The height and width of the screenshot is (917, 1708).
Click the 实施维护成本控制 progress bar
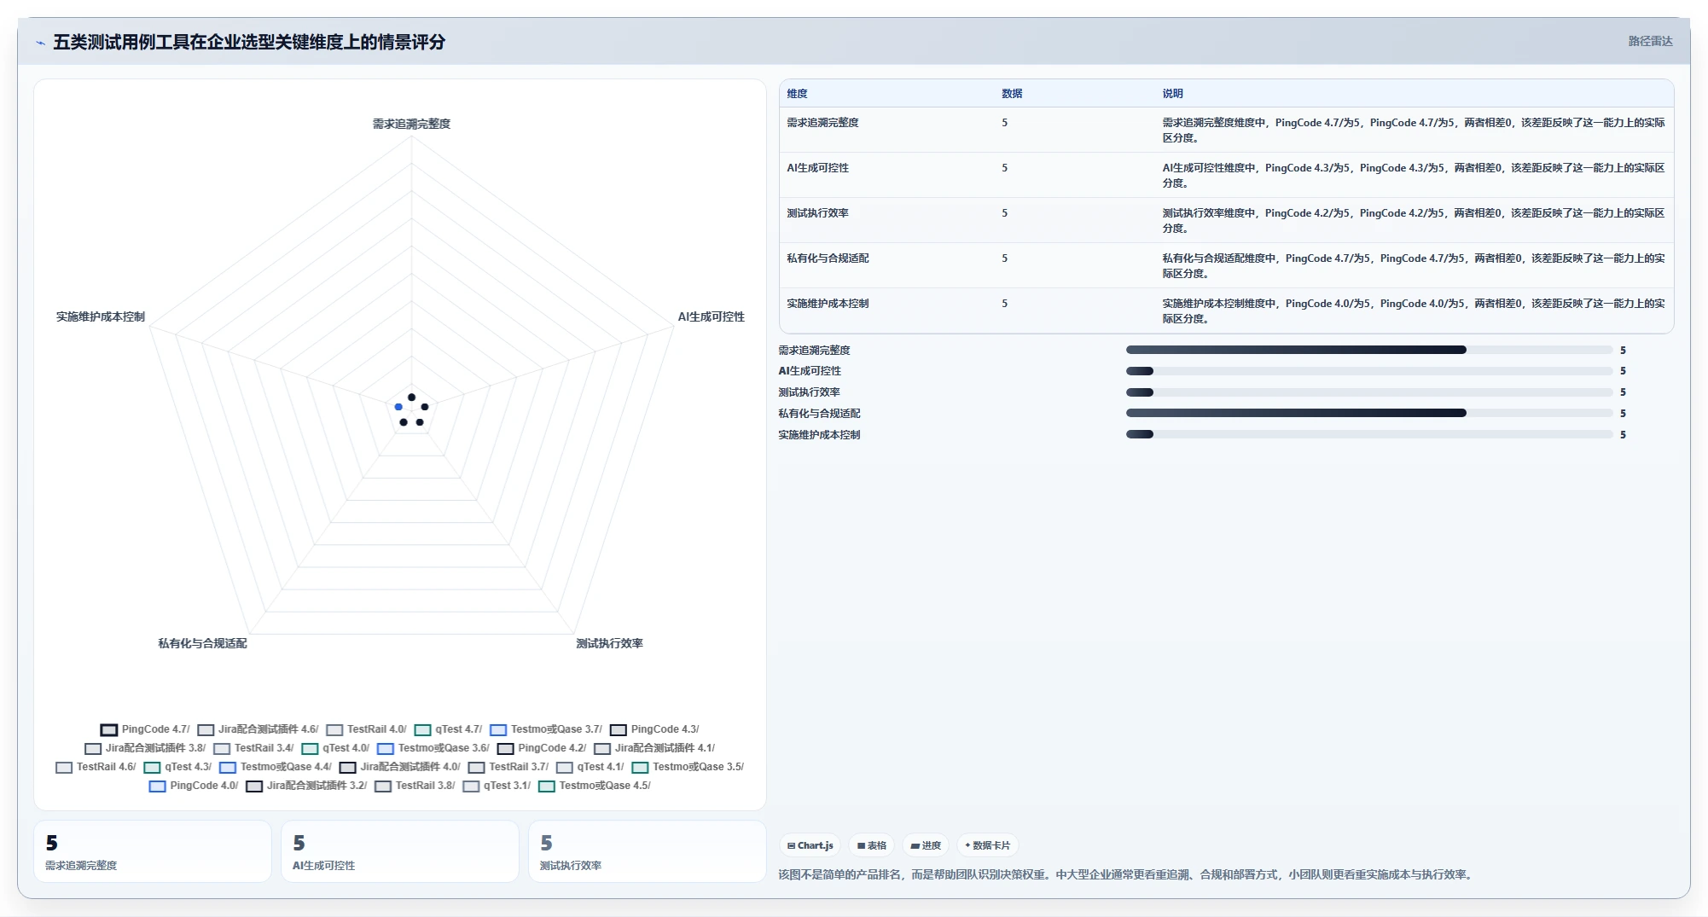tap(1369, 434)
